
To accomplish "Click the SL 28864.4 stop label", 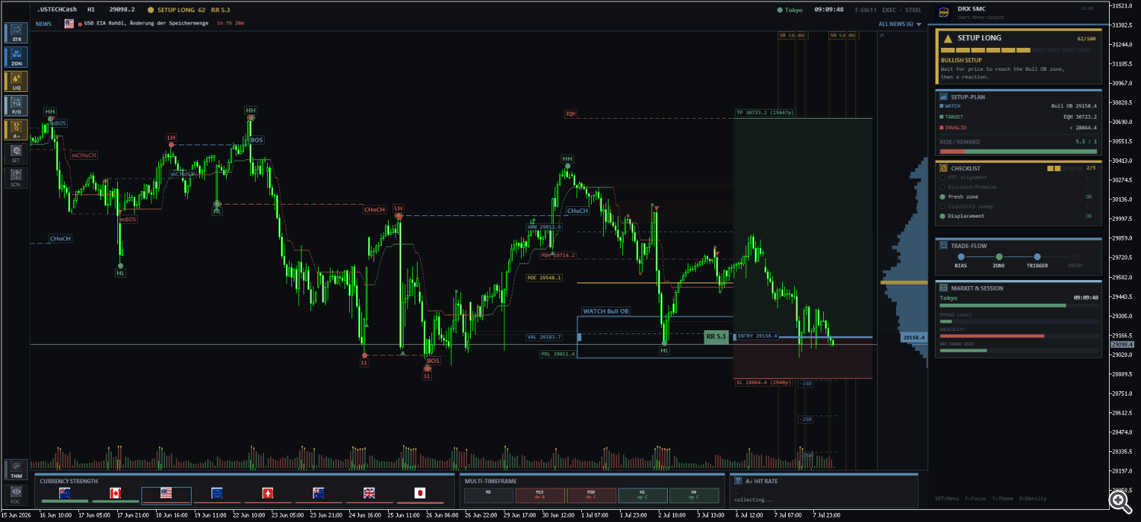I will point(764,383).
